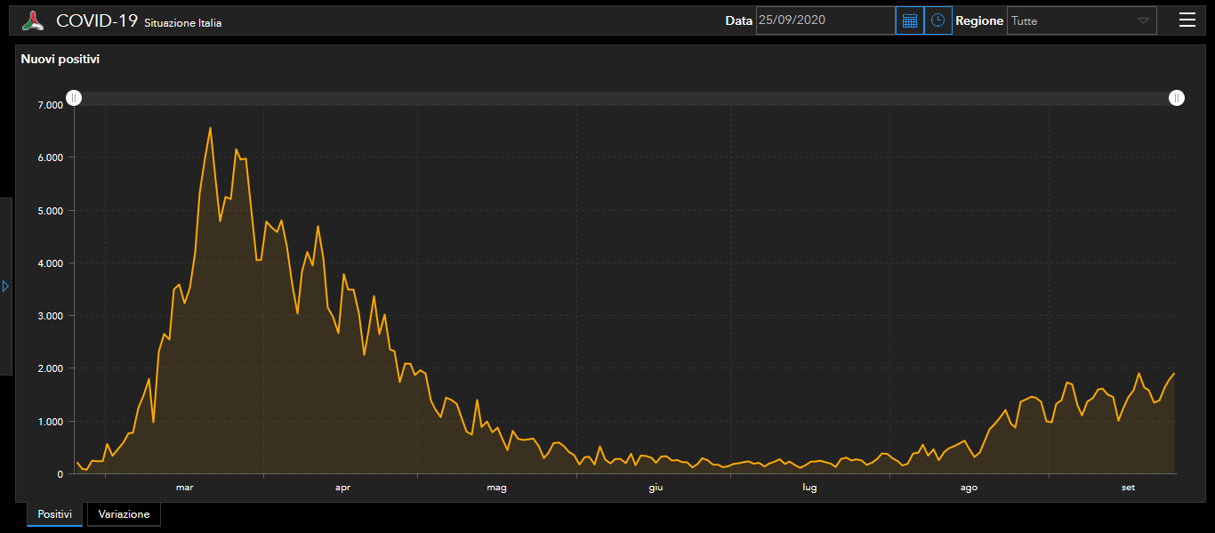Click the chart range slider track
Screen dimensions: 1215x533
point(625,98)
